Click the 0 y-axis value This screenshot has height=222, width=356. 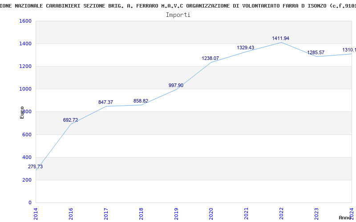[x=30, y=203]
